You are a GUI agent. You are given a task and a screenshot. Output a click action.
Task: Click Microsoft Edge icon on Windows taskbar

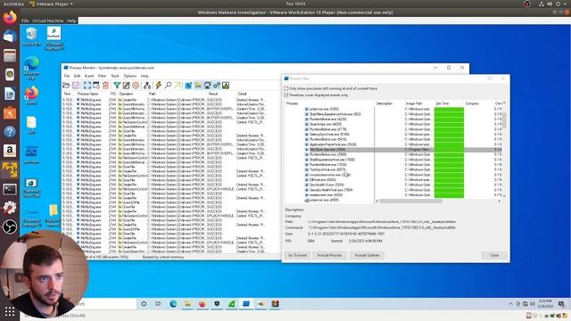click(173, 304)
